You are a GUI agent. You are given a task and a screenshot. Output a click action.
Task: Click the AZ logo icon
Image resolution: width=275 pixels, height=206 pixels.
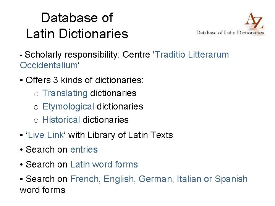point(254,21)
